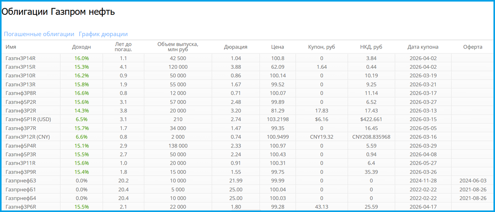Sort by Объем выпуска, млн руб header

tap(178, 47)
